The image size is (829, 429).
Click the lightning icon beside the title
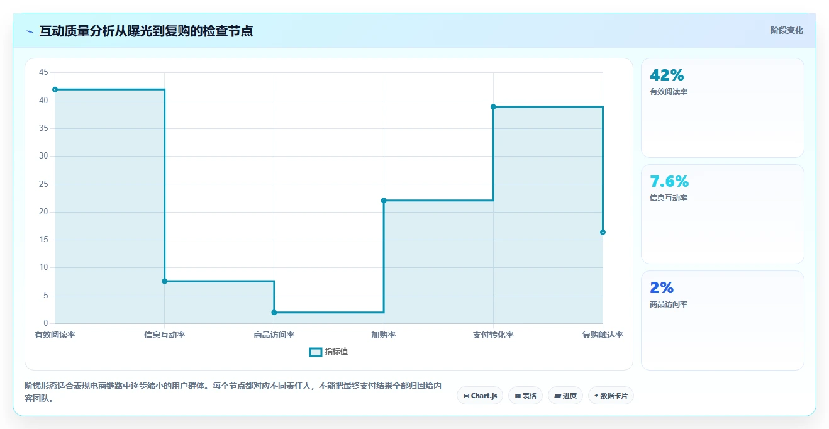(x=30, y=31)
